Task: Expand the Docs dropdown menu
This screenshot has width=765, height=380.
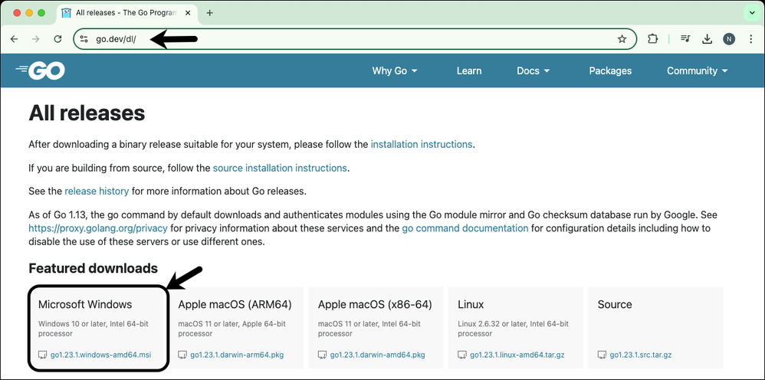Action: pyautogui.click(x=533, y=70)
